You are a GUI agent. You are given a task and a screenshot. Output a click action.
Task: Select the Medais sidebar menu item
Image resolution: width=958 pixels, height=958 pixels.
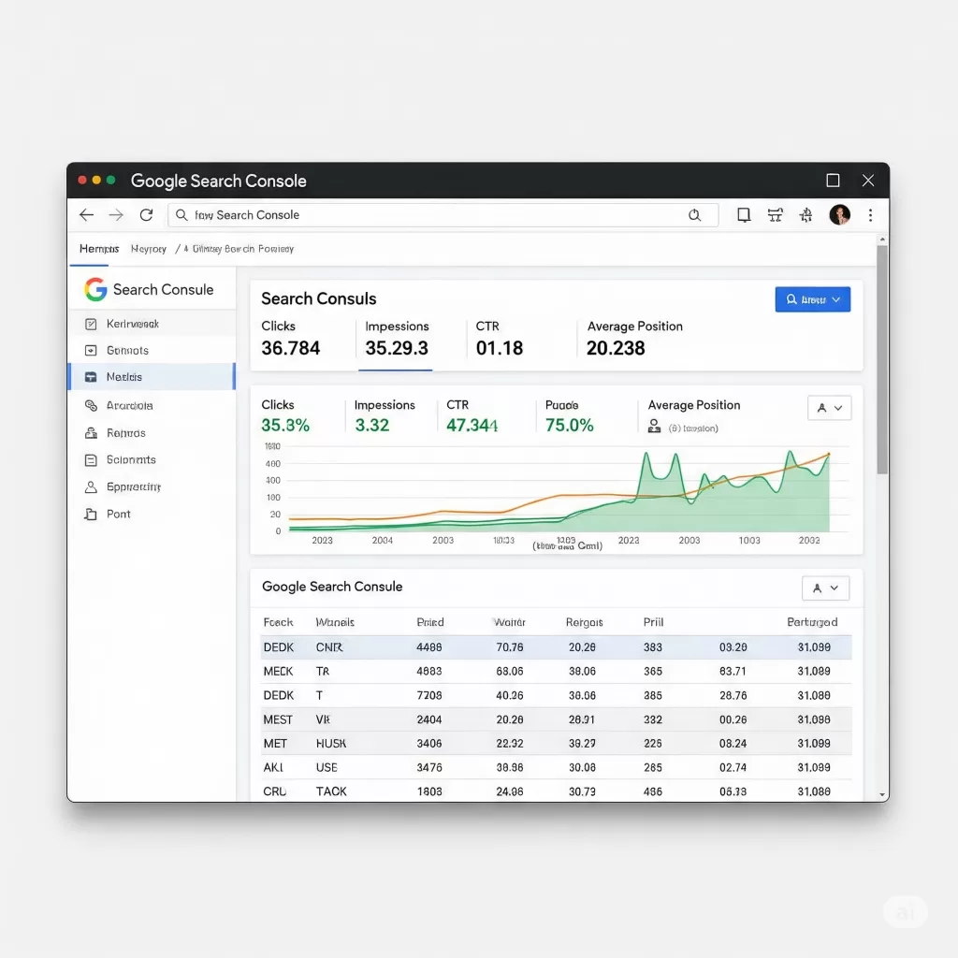coord(152,377)
